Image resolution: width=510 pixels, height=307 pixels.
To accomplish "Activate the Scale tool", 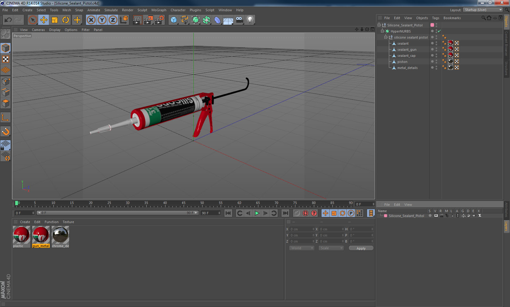I will point(55,20).
